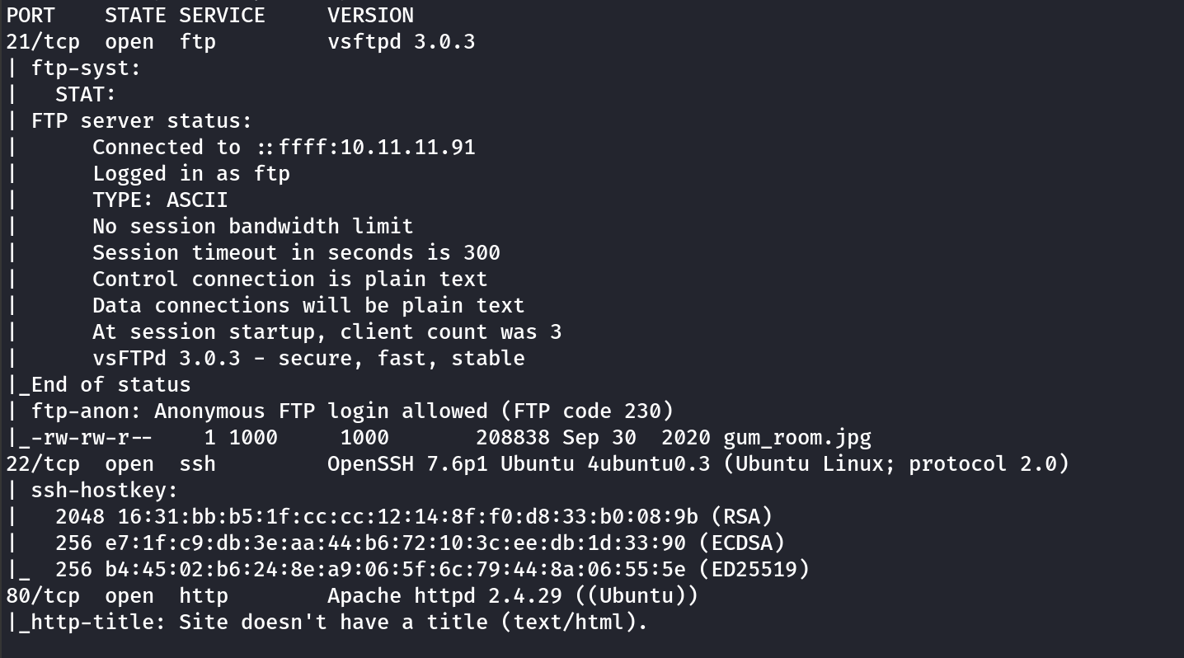Click the 22/tcp port entry
The height and width of the screenshot is (658, 1184).
pyautogui.click(x=43, y=463)
